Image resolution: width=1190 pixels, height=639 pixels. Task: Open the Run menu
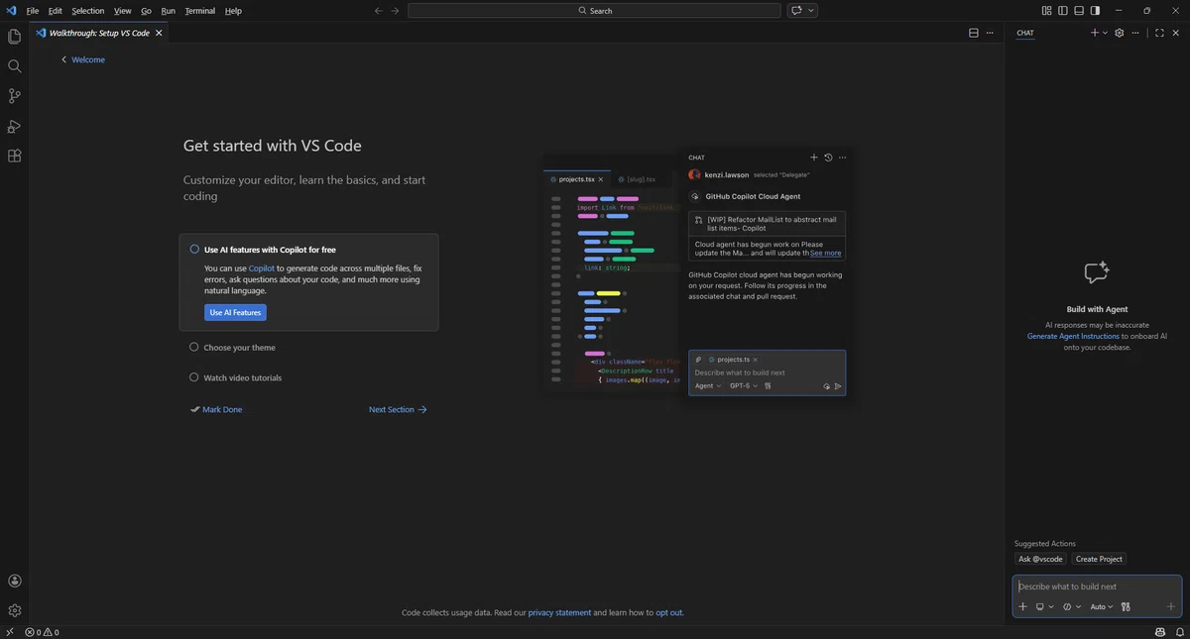point(168,11)
